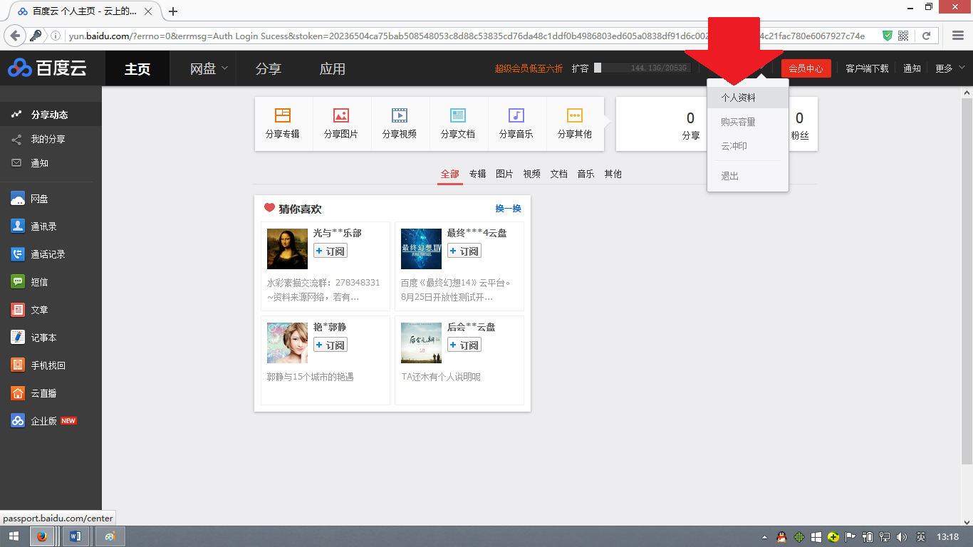The height and width of the screenshot is (547, 973).
Task: Switch to the 专辑 filter tab
Action: (477, 174)
